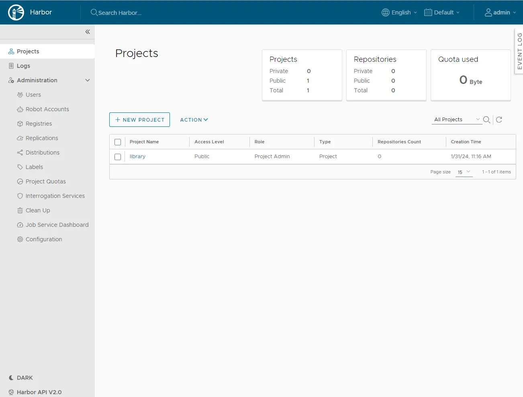Viewport: 523px width, 397px height.
Task: Click the Administration menu label
Action: [x=37, y=80]
